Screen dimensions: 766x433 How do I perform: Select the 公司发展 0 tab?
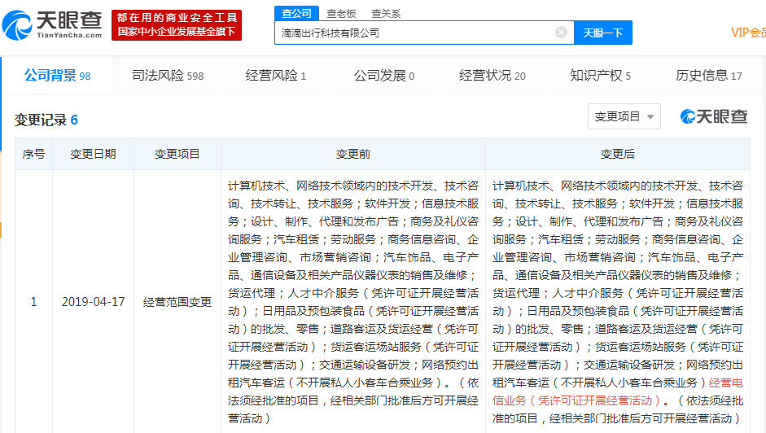pos(384,75)
